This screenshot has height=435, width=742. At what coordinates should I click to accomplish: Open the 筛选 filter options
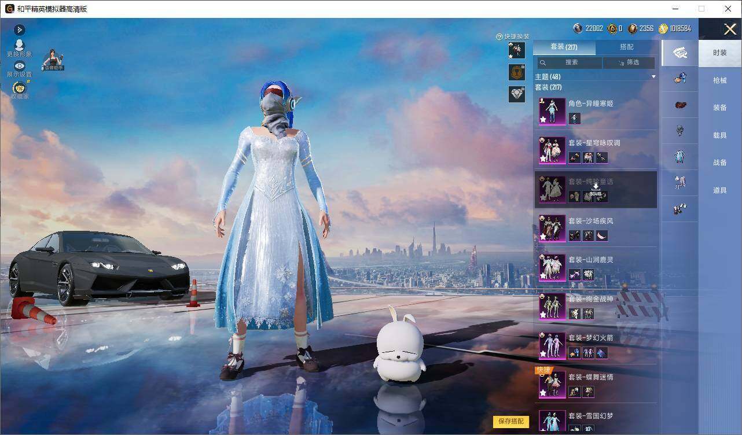[x=629, y=62]
